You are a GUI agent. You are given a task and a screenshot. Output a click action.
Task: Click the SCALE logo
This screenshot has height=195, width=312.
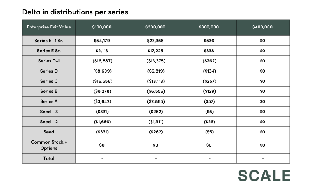pyautogui.click(x=264, y=175)
